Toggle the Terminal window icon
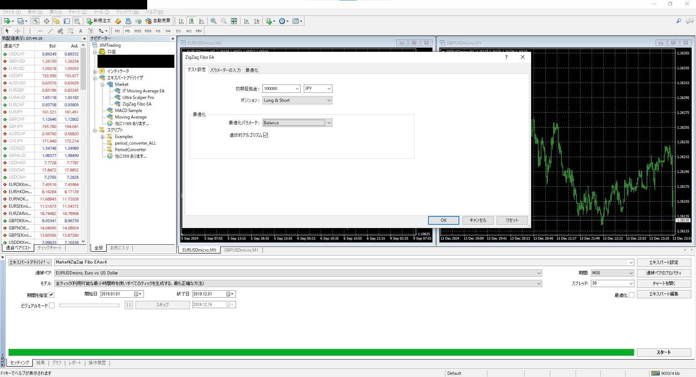696x377 pixels. [66, 21]
